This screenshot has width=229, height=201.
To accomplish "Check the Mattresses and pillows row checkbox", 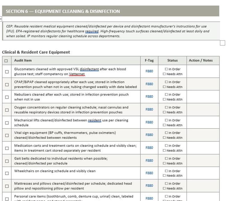I will (7, 186).
